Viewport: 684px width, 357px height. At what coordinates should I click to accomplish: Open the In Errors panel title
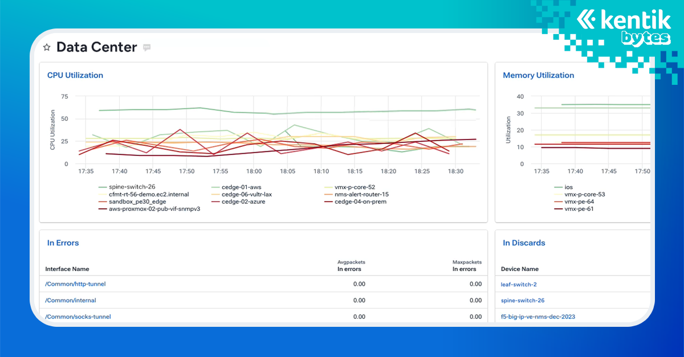tap(63, 243)
